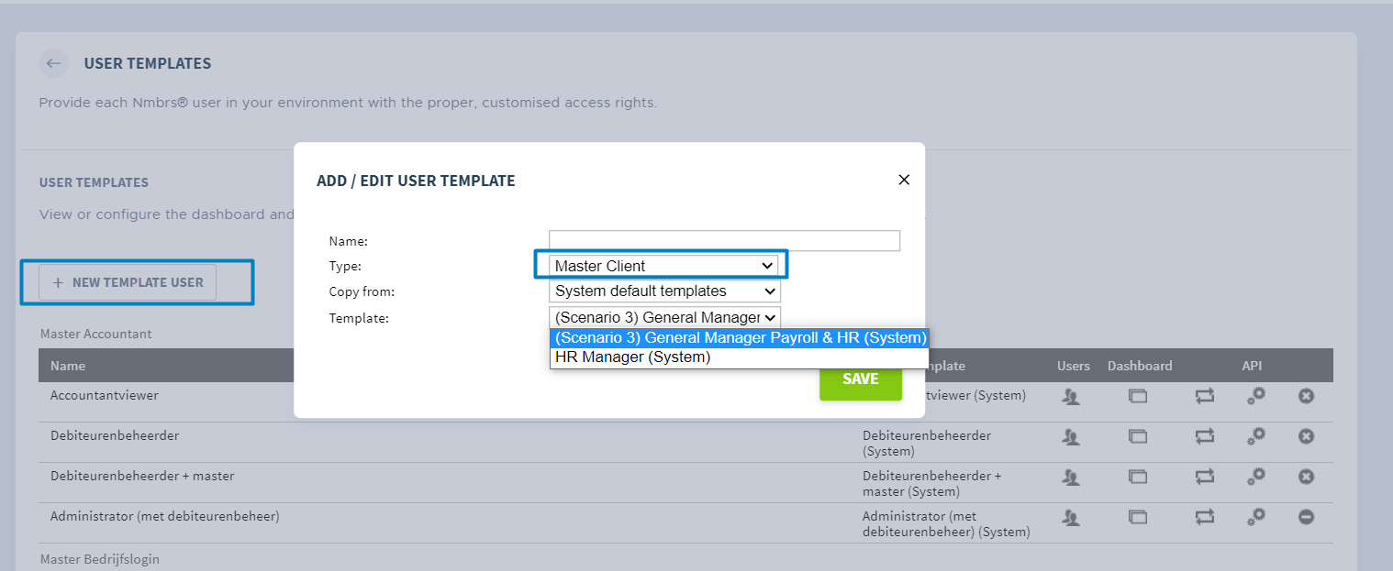This screenshot has height=571, width=1393.
Task: Click the Users column header
Action: pyautogui.click(x=1074, y=366)
